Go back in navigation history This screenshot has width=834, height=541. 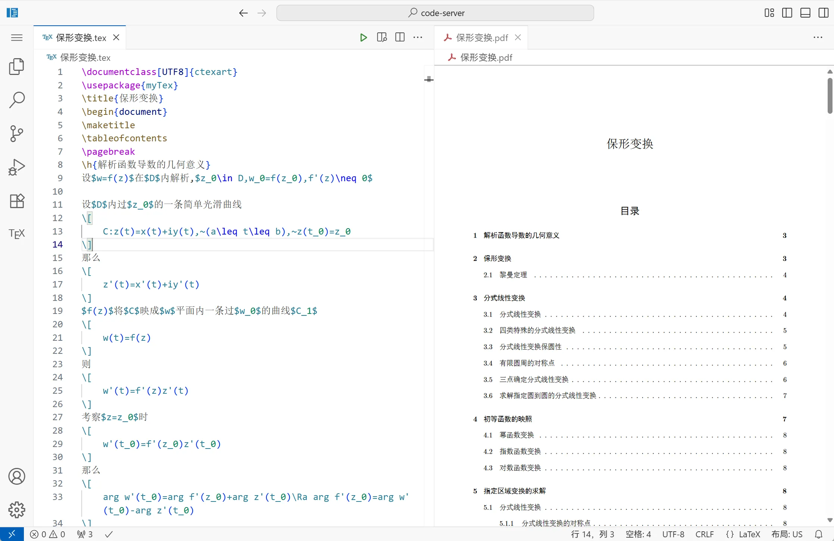click(243, 13)
